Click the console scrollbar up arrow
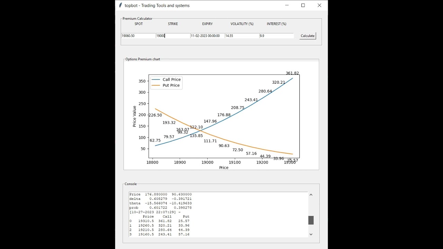This screenshot has height=249, width=443. 311,195
